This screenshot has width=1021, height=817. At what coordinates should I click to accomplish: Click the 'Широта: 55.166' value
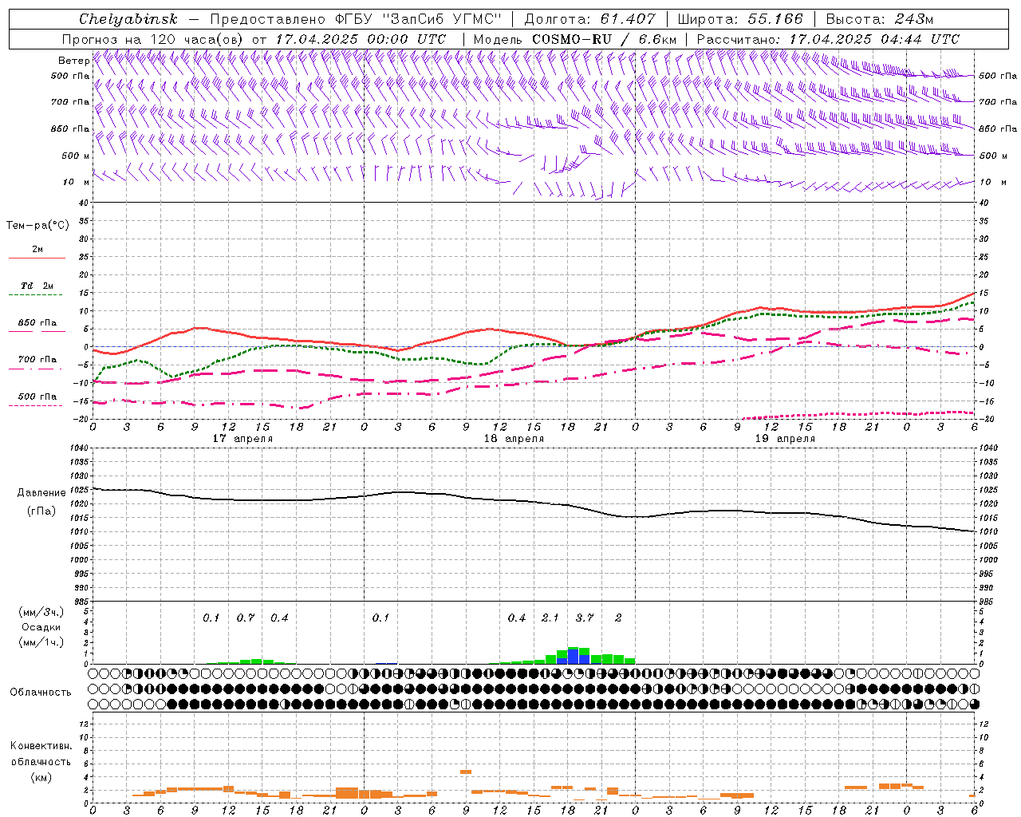[x=740, y=19]
